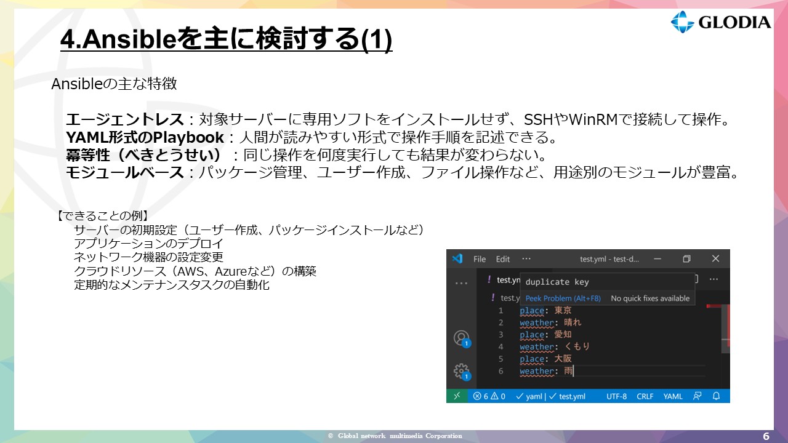Screen dimensions: 788x443
Task: Expand the menu bar overflow ellipsis
Action: point(526,259)
